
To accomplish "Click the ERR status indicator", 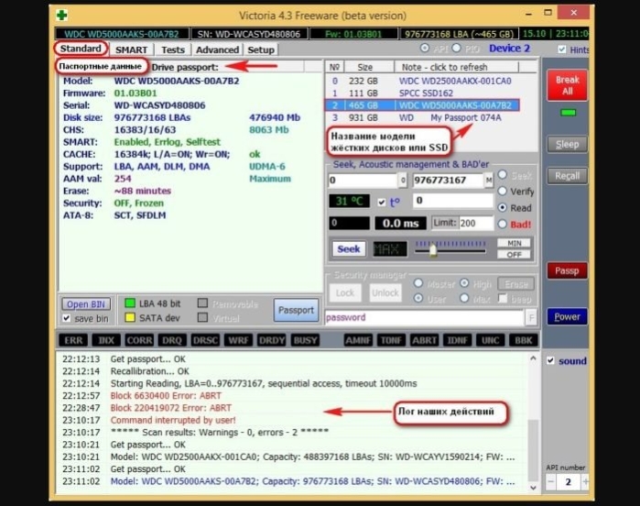I will pyautogui.click(x=73, y=340).
